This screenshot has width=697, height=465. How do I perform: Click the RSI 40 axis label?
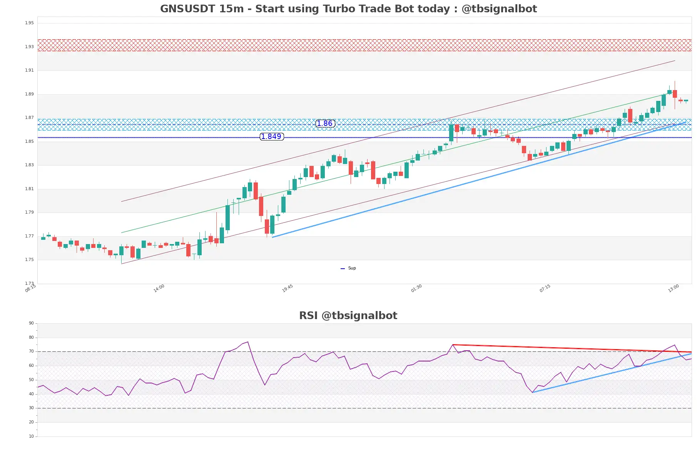[31, 394]
